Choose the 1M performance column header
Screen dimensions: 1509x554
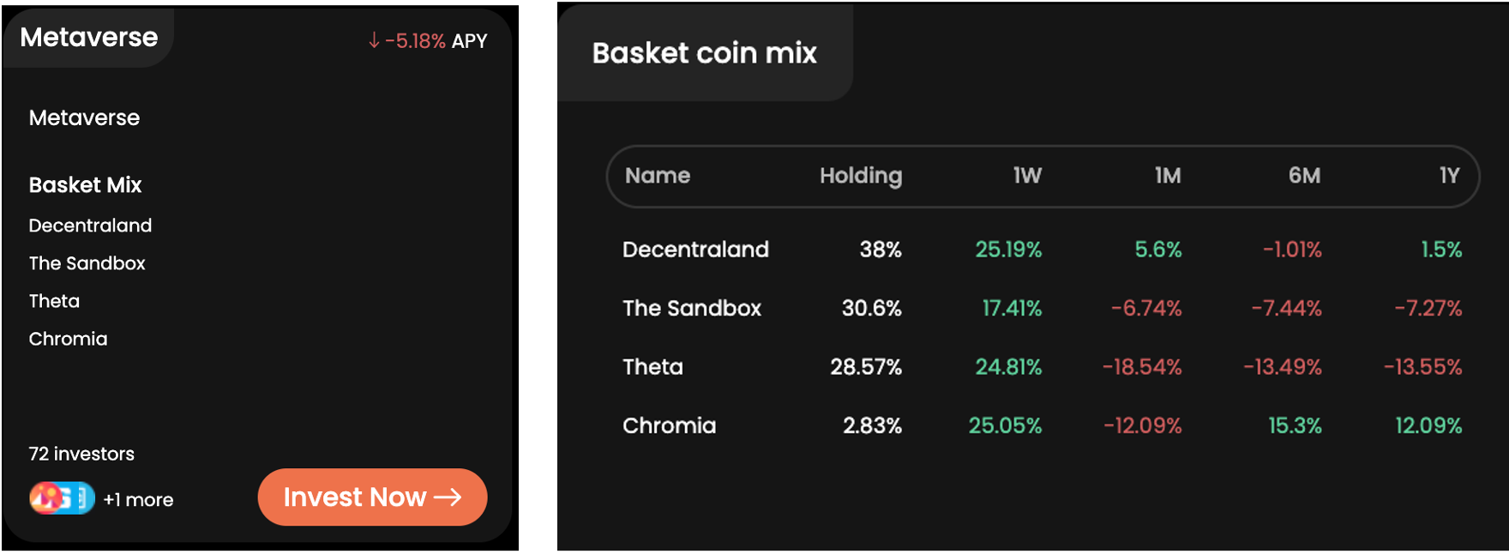pyautogui.click(x=1168, y=176)
